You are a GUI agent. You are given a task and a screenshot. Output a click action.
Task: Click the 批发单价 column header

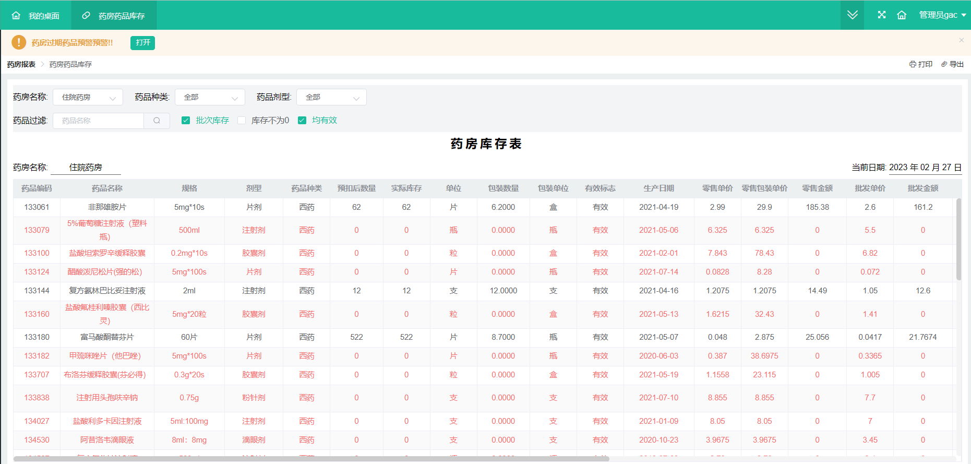[870, 188]
